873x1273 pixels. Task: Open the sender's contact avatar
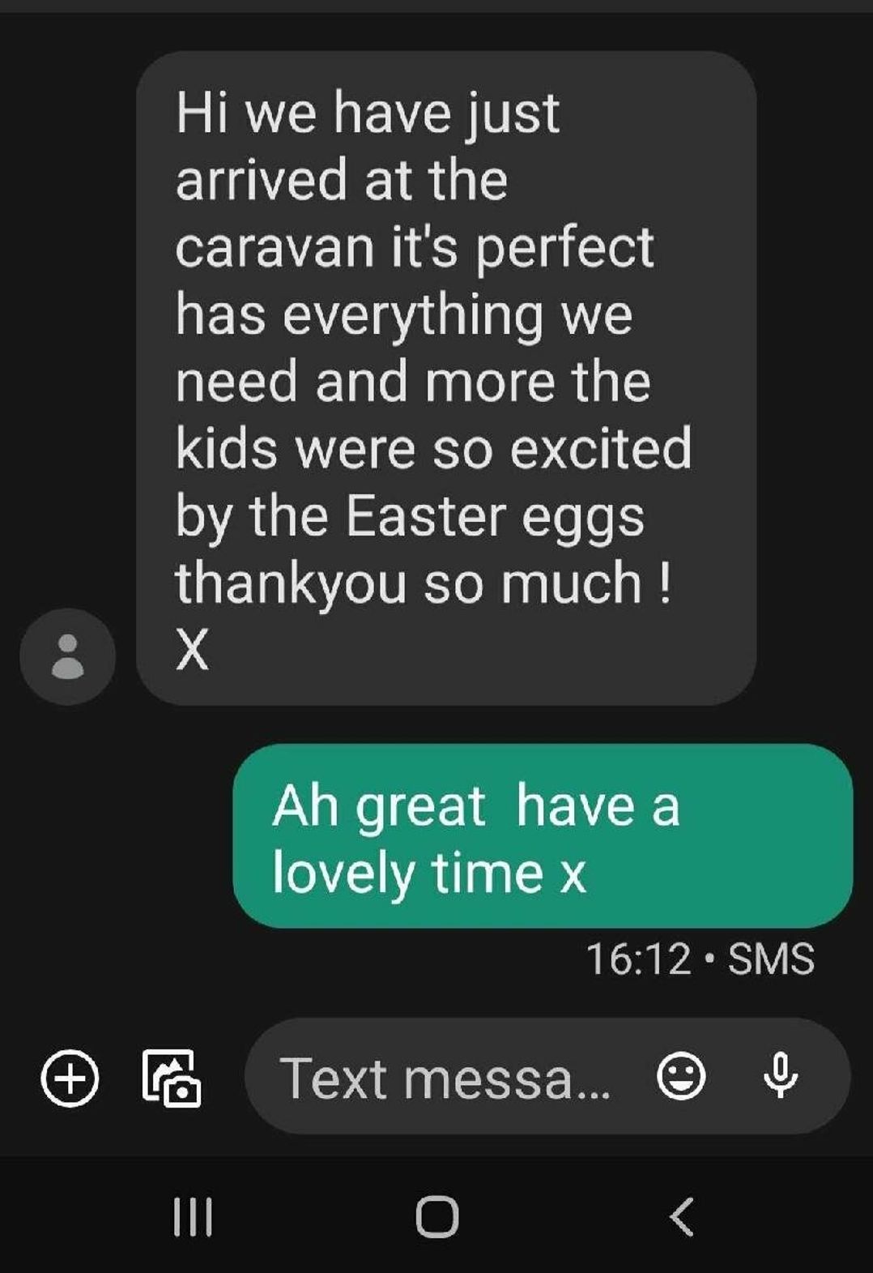tap(67, 656)
